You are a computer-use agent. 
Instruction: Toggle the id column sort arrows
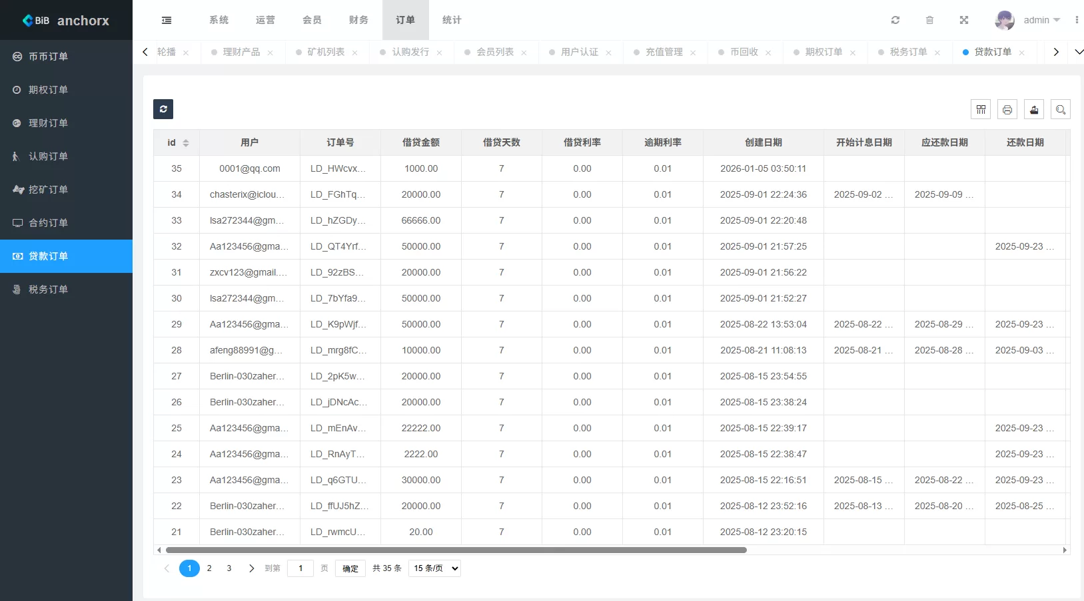click(185, 142)
